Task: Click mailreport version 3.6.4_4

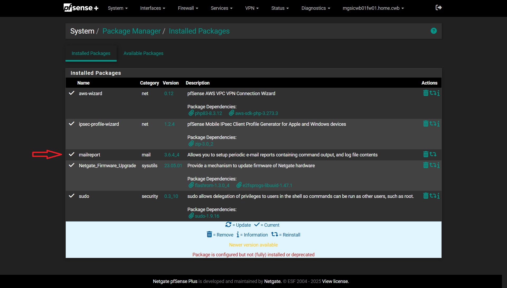Action: tap(172, 155)
